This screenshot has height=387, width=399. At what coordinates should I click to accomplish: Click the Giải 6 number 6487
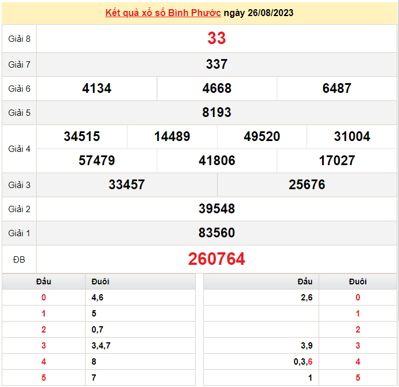(x=336, y=88)
